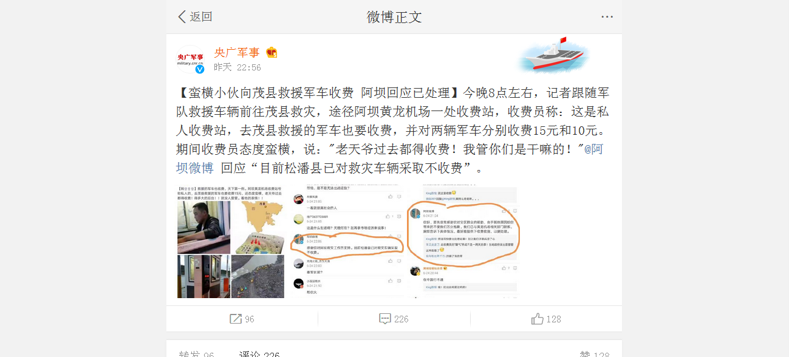This screenshot has height=357, width=789.
Task: Click the comment icon showing 226
Action: point(384,319)
